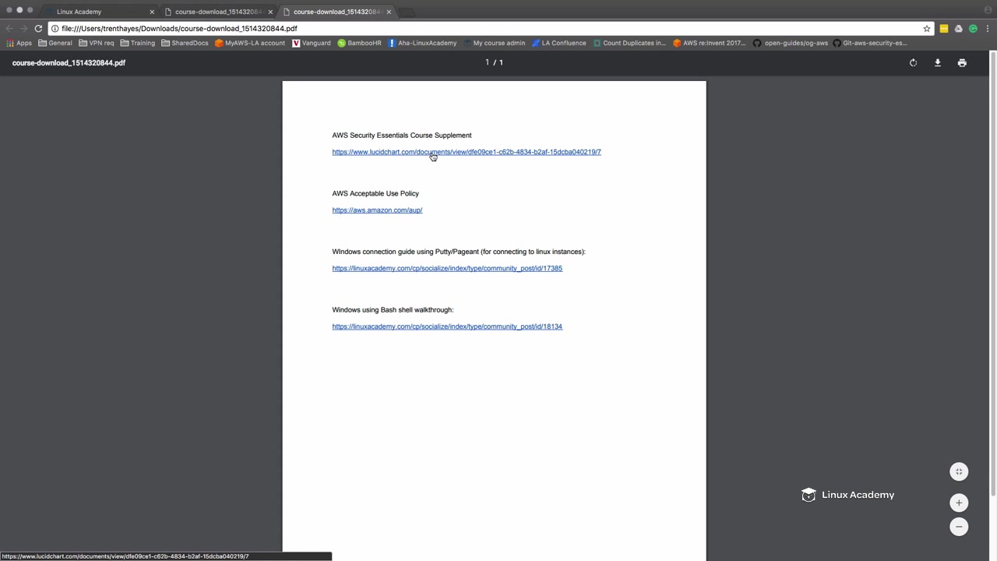The width and height of the screenshot is (997, 561).
Task: Open the MyAWS-LA account bookmark
Action: click(250, 43)
